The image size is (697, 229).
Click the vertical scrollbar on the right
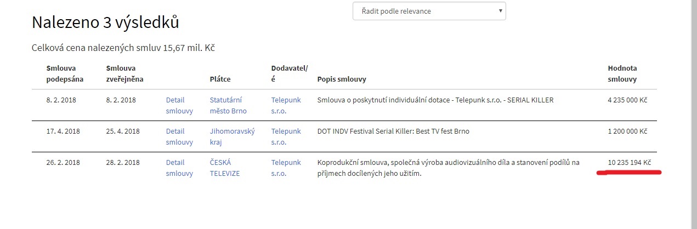pos(694,114)
